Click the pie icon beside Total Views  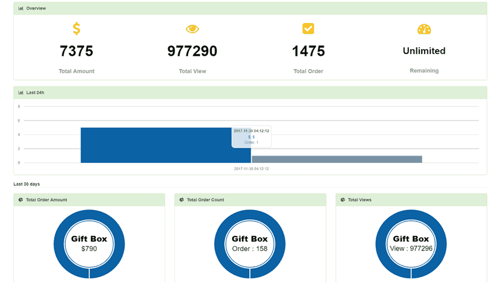(342, 200)
